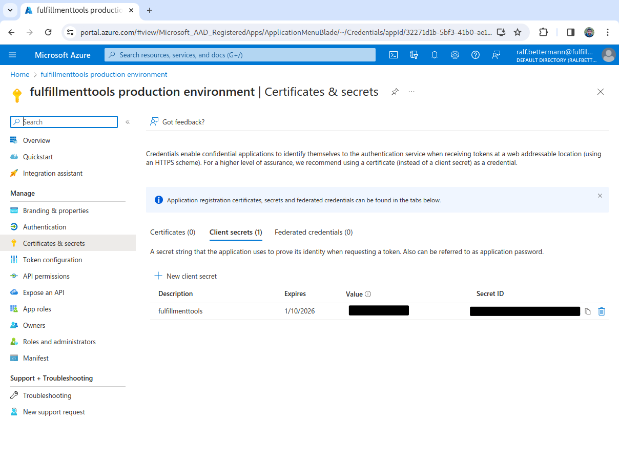The width and height of the screenshot is (619, 462).
Task: Click the user account avatar
Action: 608,55
